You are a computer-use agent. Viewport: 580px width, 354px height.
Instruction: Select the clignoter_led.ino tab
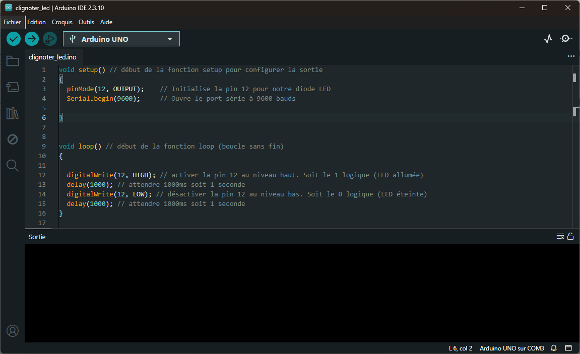click(52, 57)
